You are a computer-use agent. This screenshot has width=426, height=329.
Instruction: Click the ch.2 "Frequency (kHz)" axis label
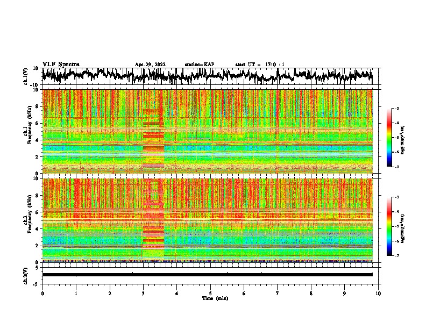pyautogui.click(x=30, y=214)
